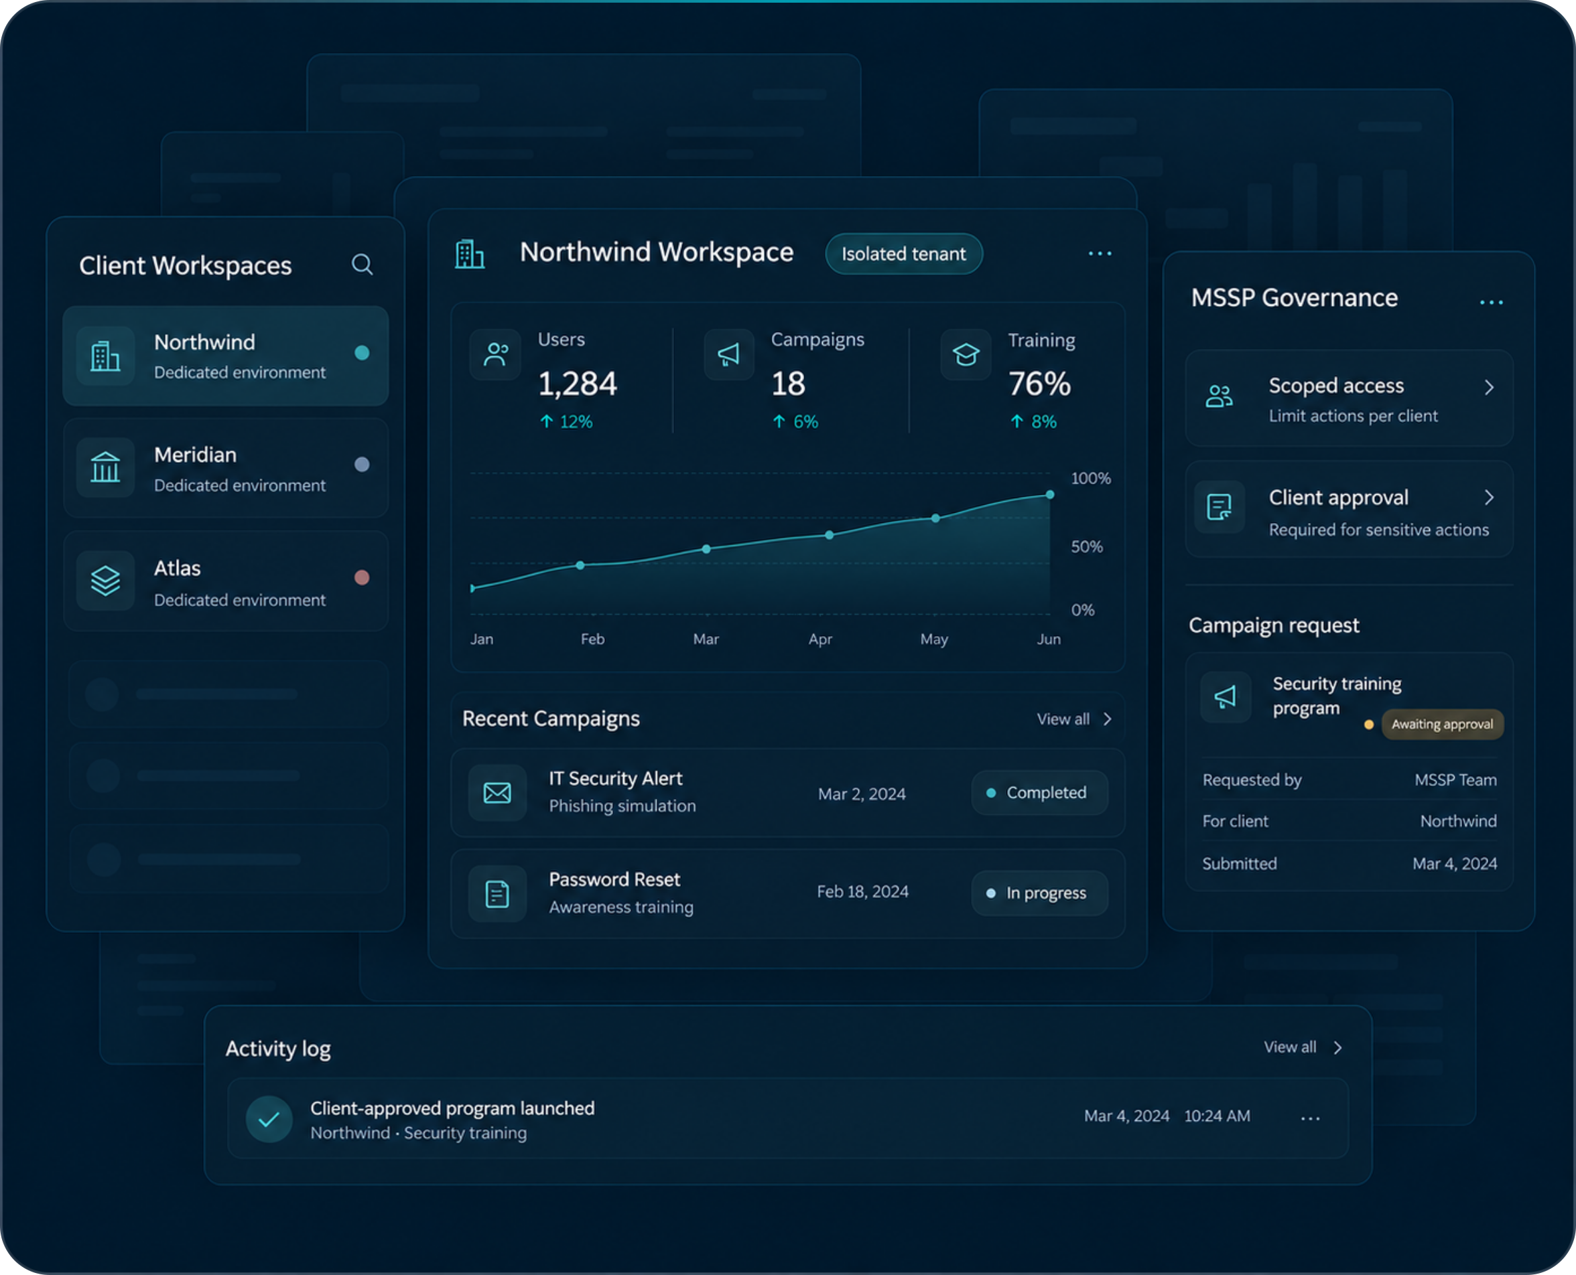This screenshot has width=1576, height=1275.
Task: Click the Mar data point on the chart
Action: click(x=706, y=548)
